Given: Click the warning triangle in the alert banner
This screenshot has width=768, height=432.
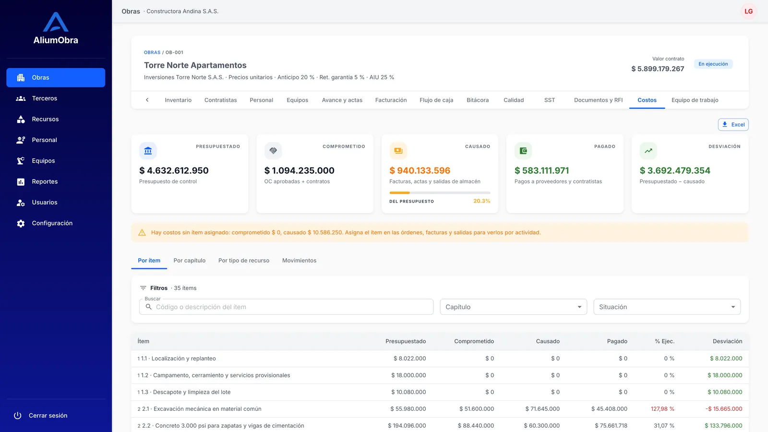Looking at the screenshot, I should [x=142, y=233].
